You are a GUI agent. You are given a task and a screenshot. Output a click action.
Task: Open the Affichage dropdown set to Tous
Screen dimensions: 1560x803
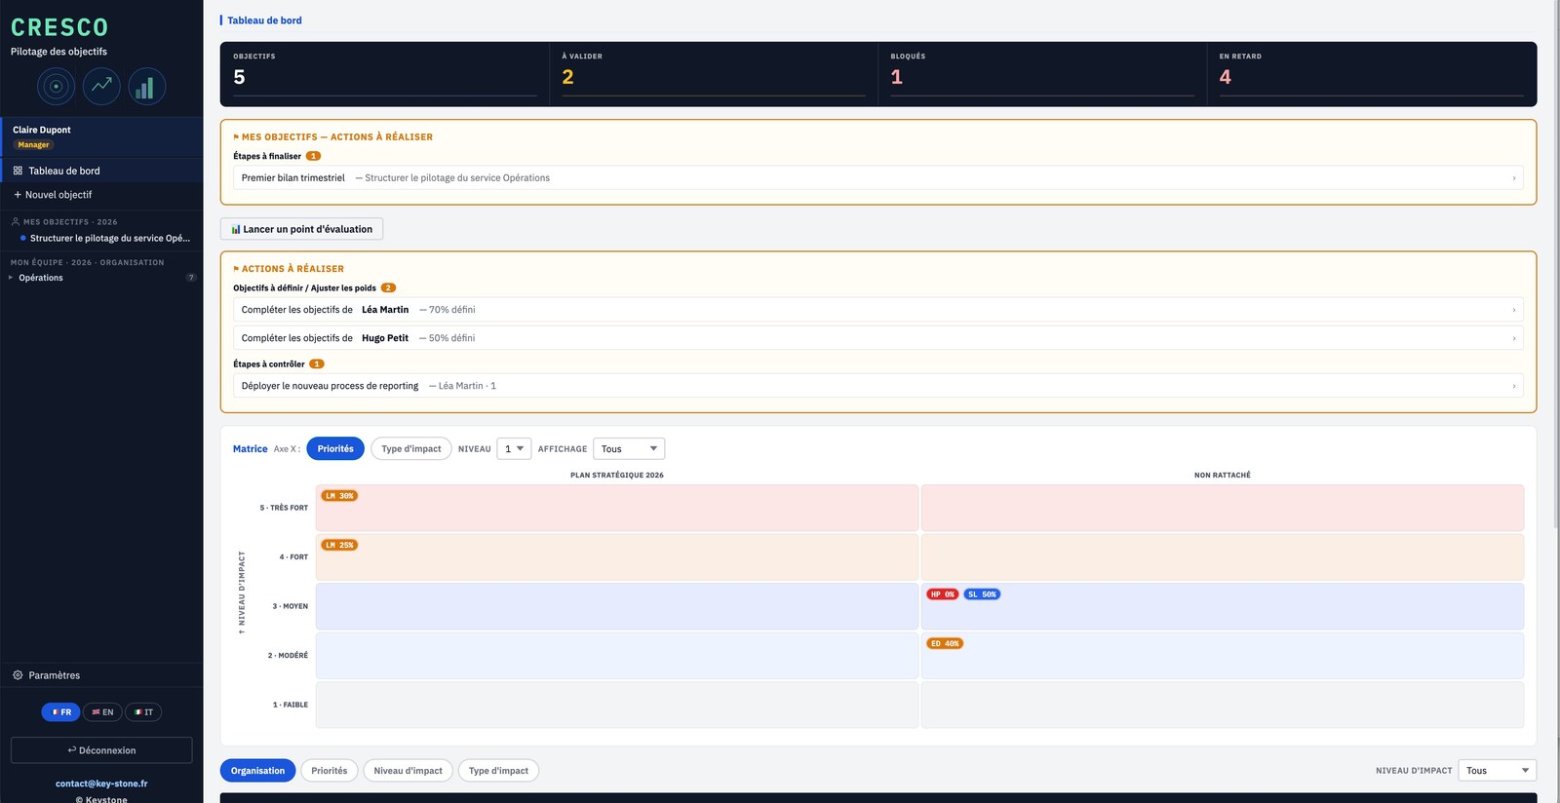tap(629, 448)
